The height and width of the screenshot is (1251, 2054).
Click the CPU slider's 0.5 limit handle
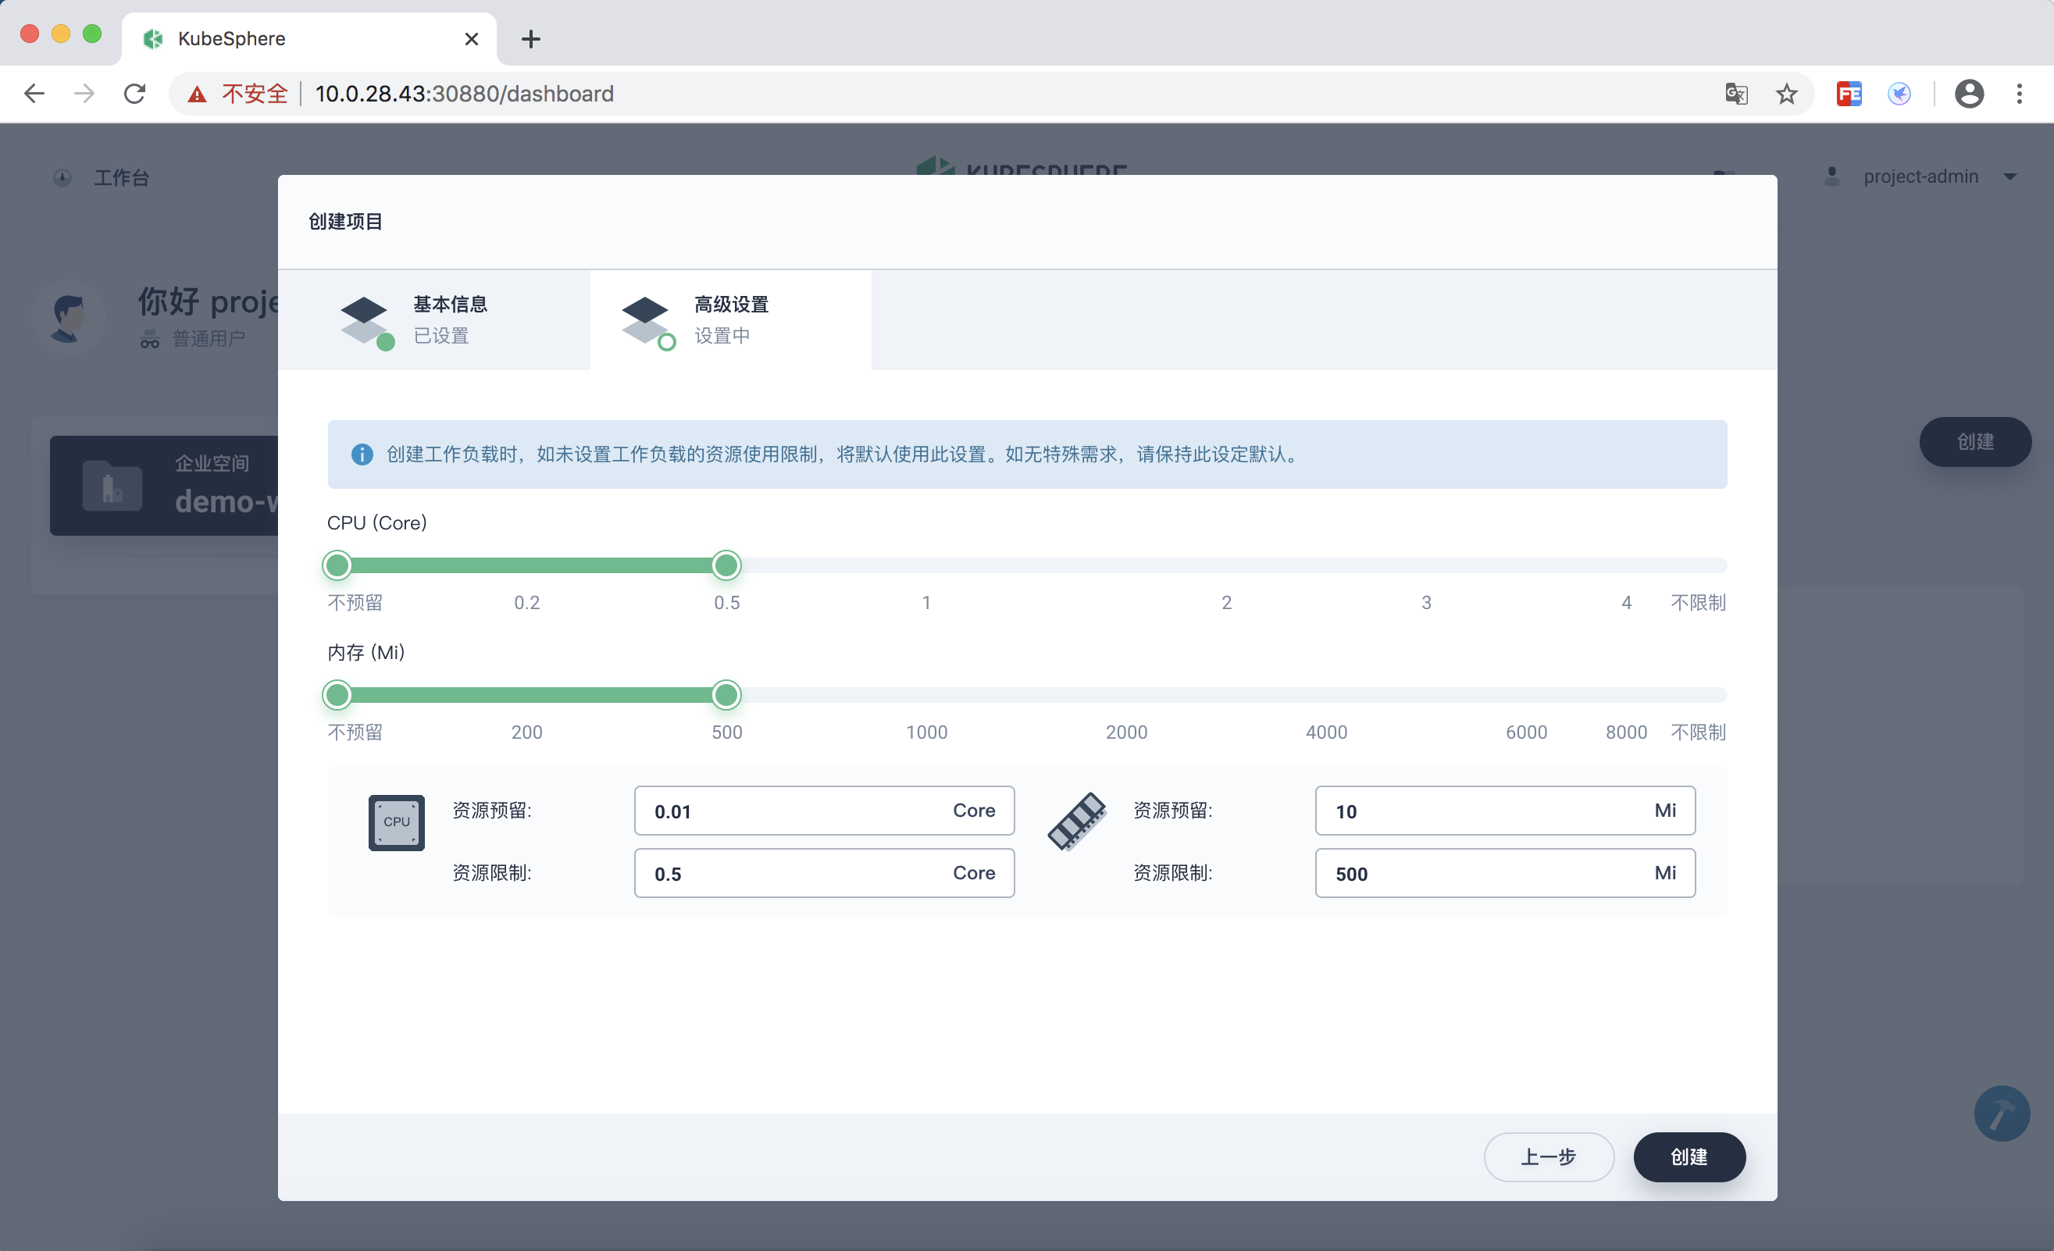pos(726,566)
